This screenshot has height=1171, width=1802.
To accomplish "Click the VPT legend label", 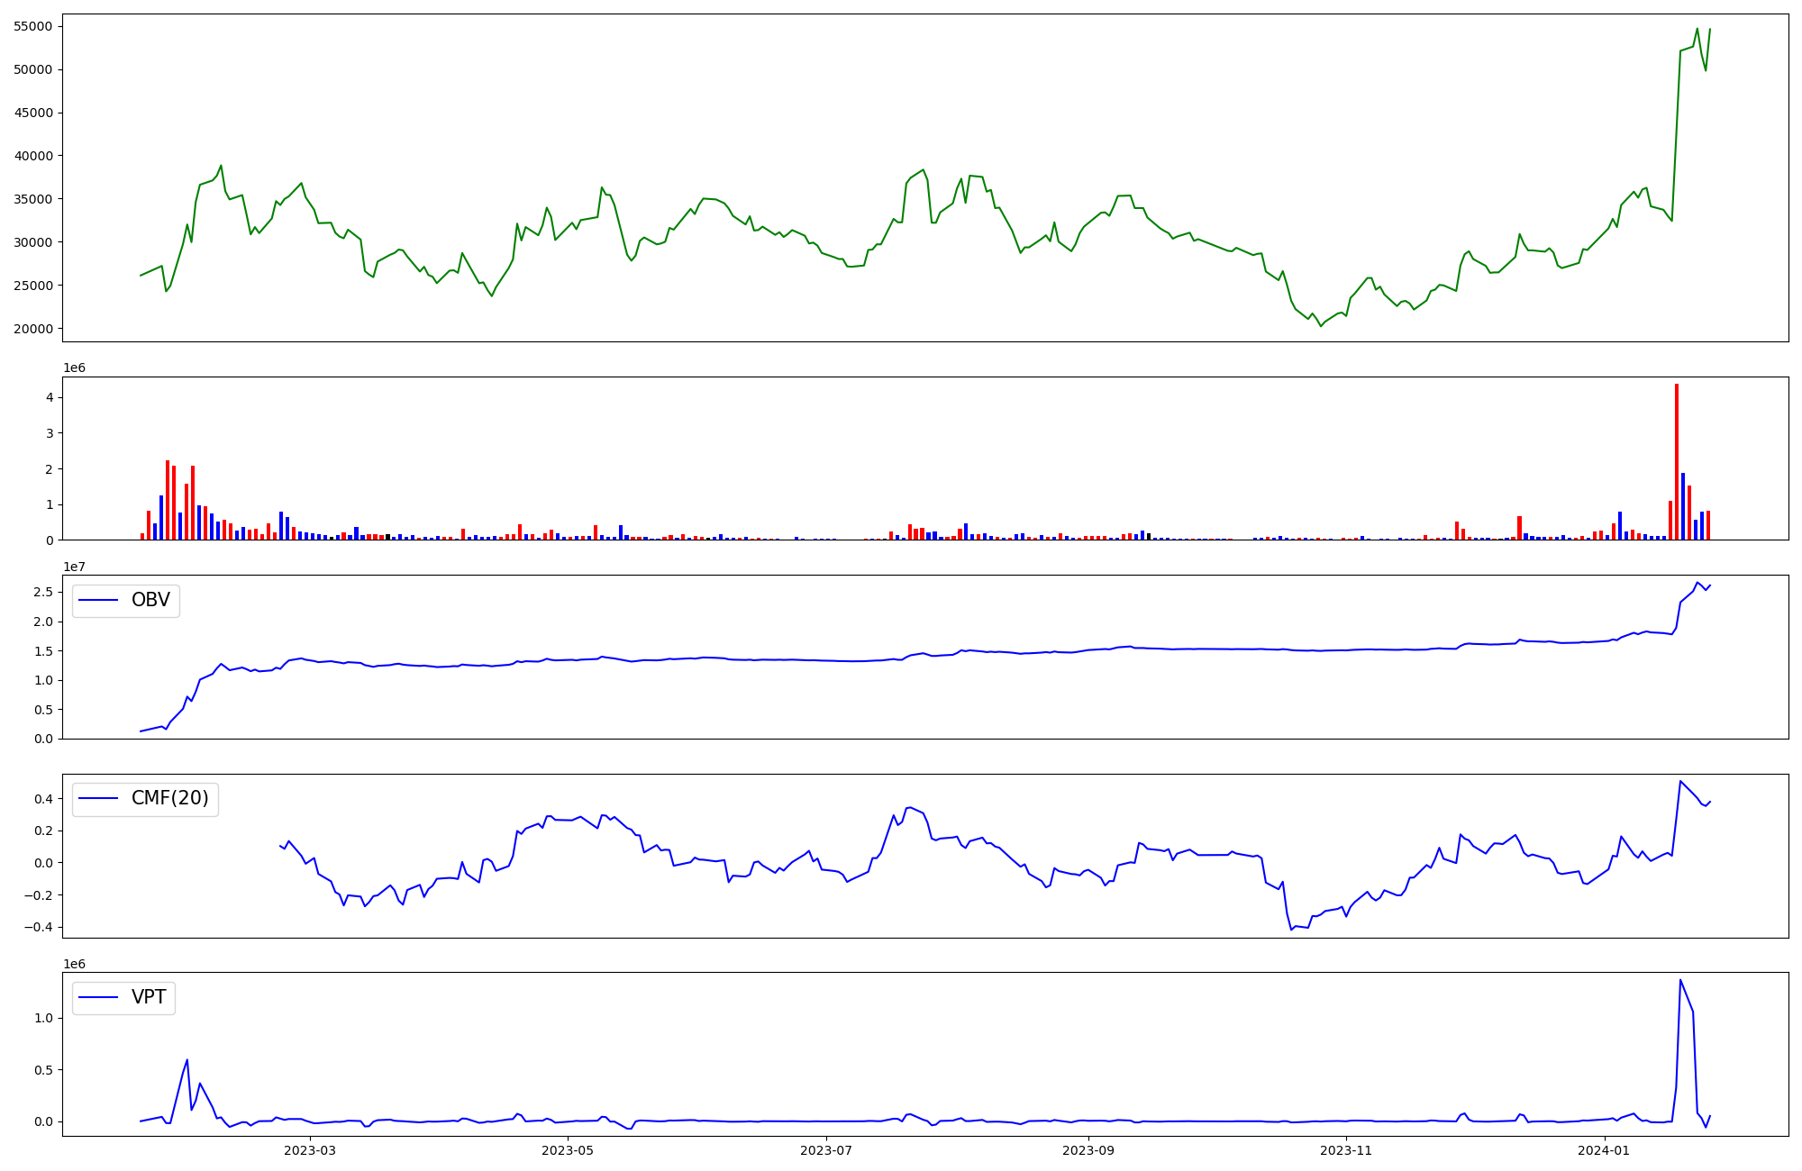I will click(149, 997).
